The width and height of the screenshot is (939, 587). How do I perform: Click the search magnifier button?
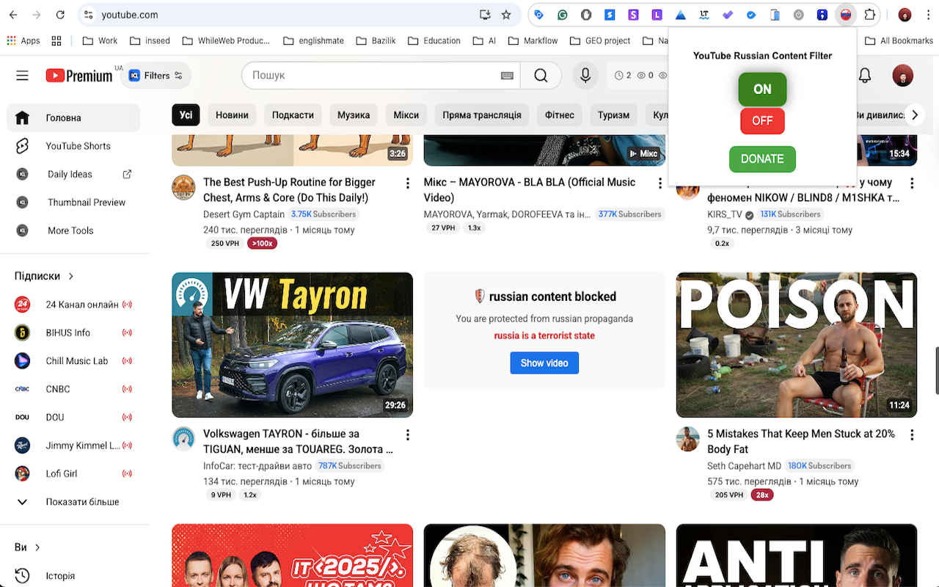point(541,75)
